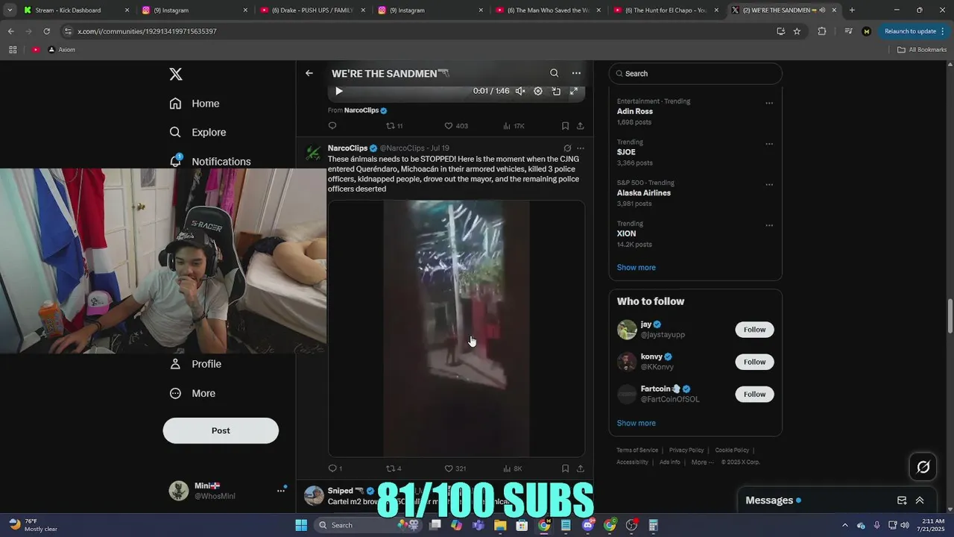Open Profile in X sidebar
954x537 pixels.
195,364
